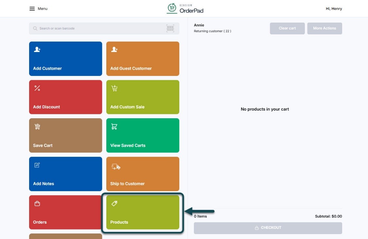
Task: Click the Add Customer person-plus icon
Action: tap(37, 49)
